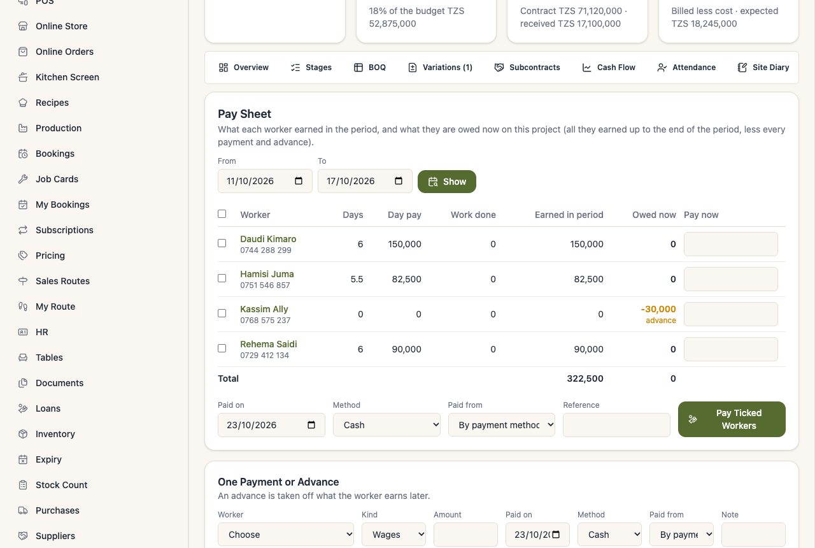Expand Paid from dropdown in One Payment section

tap(681, 535)
